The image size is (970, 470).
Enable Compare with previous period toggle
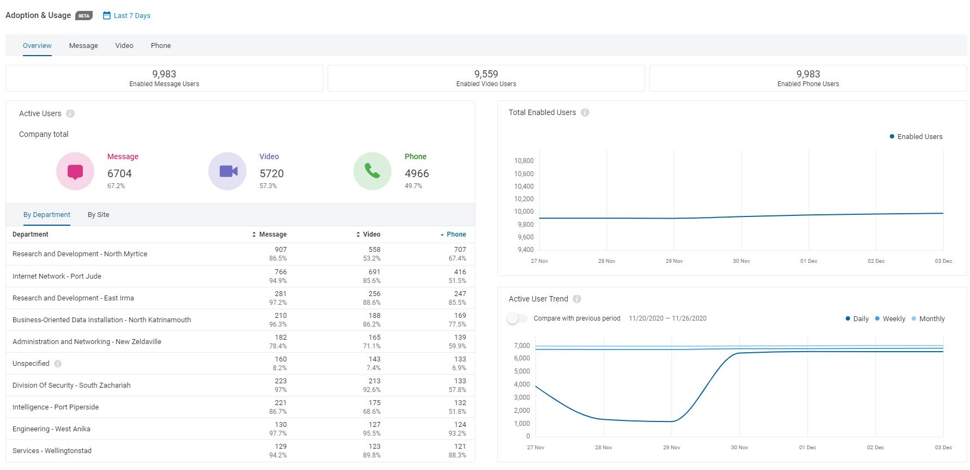tap(517, 318)
